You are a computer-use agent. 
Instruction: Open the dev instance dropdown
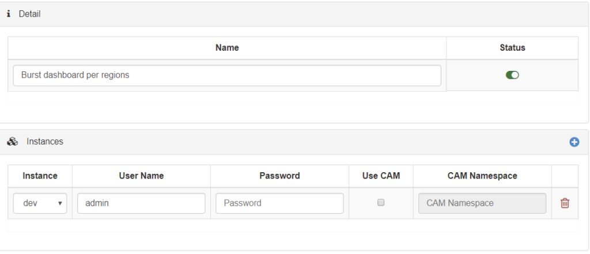coord(40,203)
